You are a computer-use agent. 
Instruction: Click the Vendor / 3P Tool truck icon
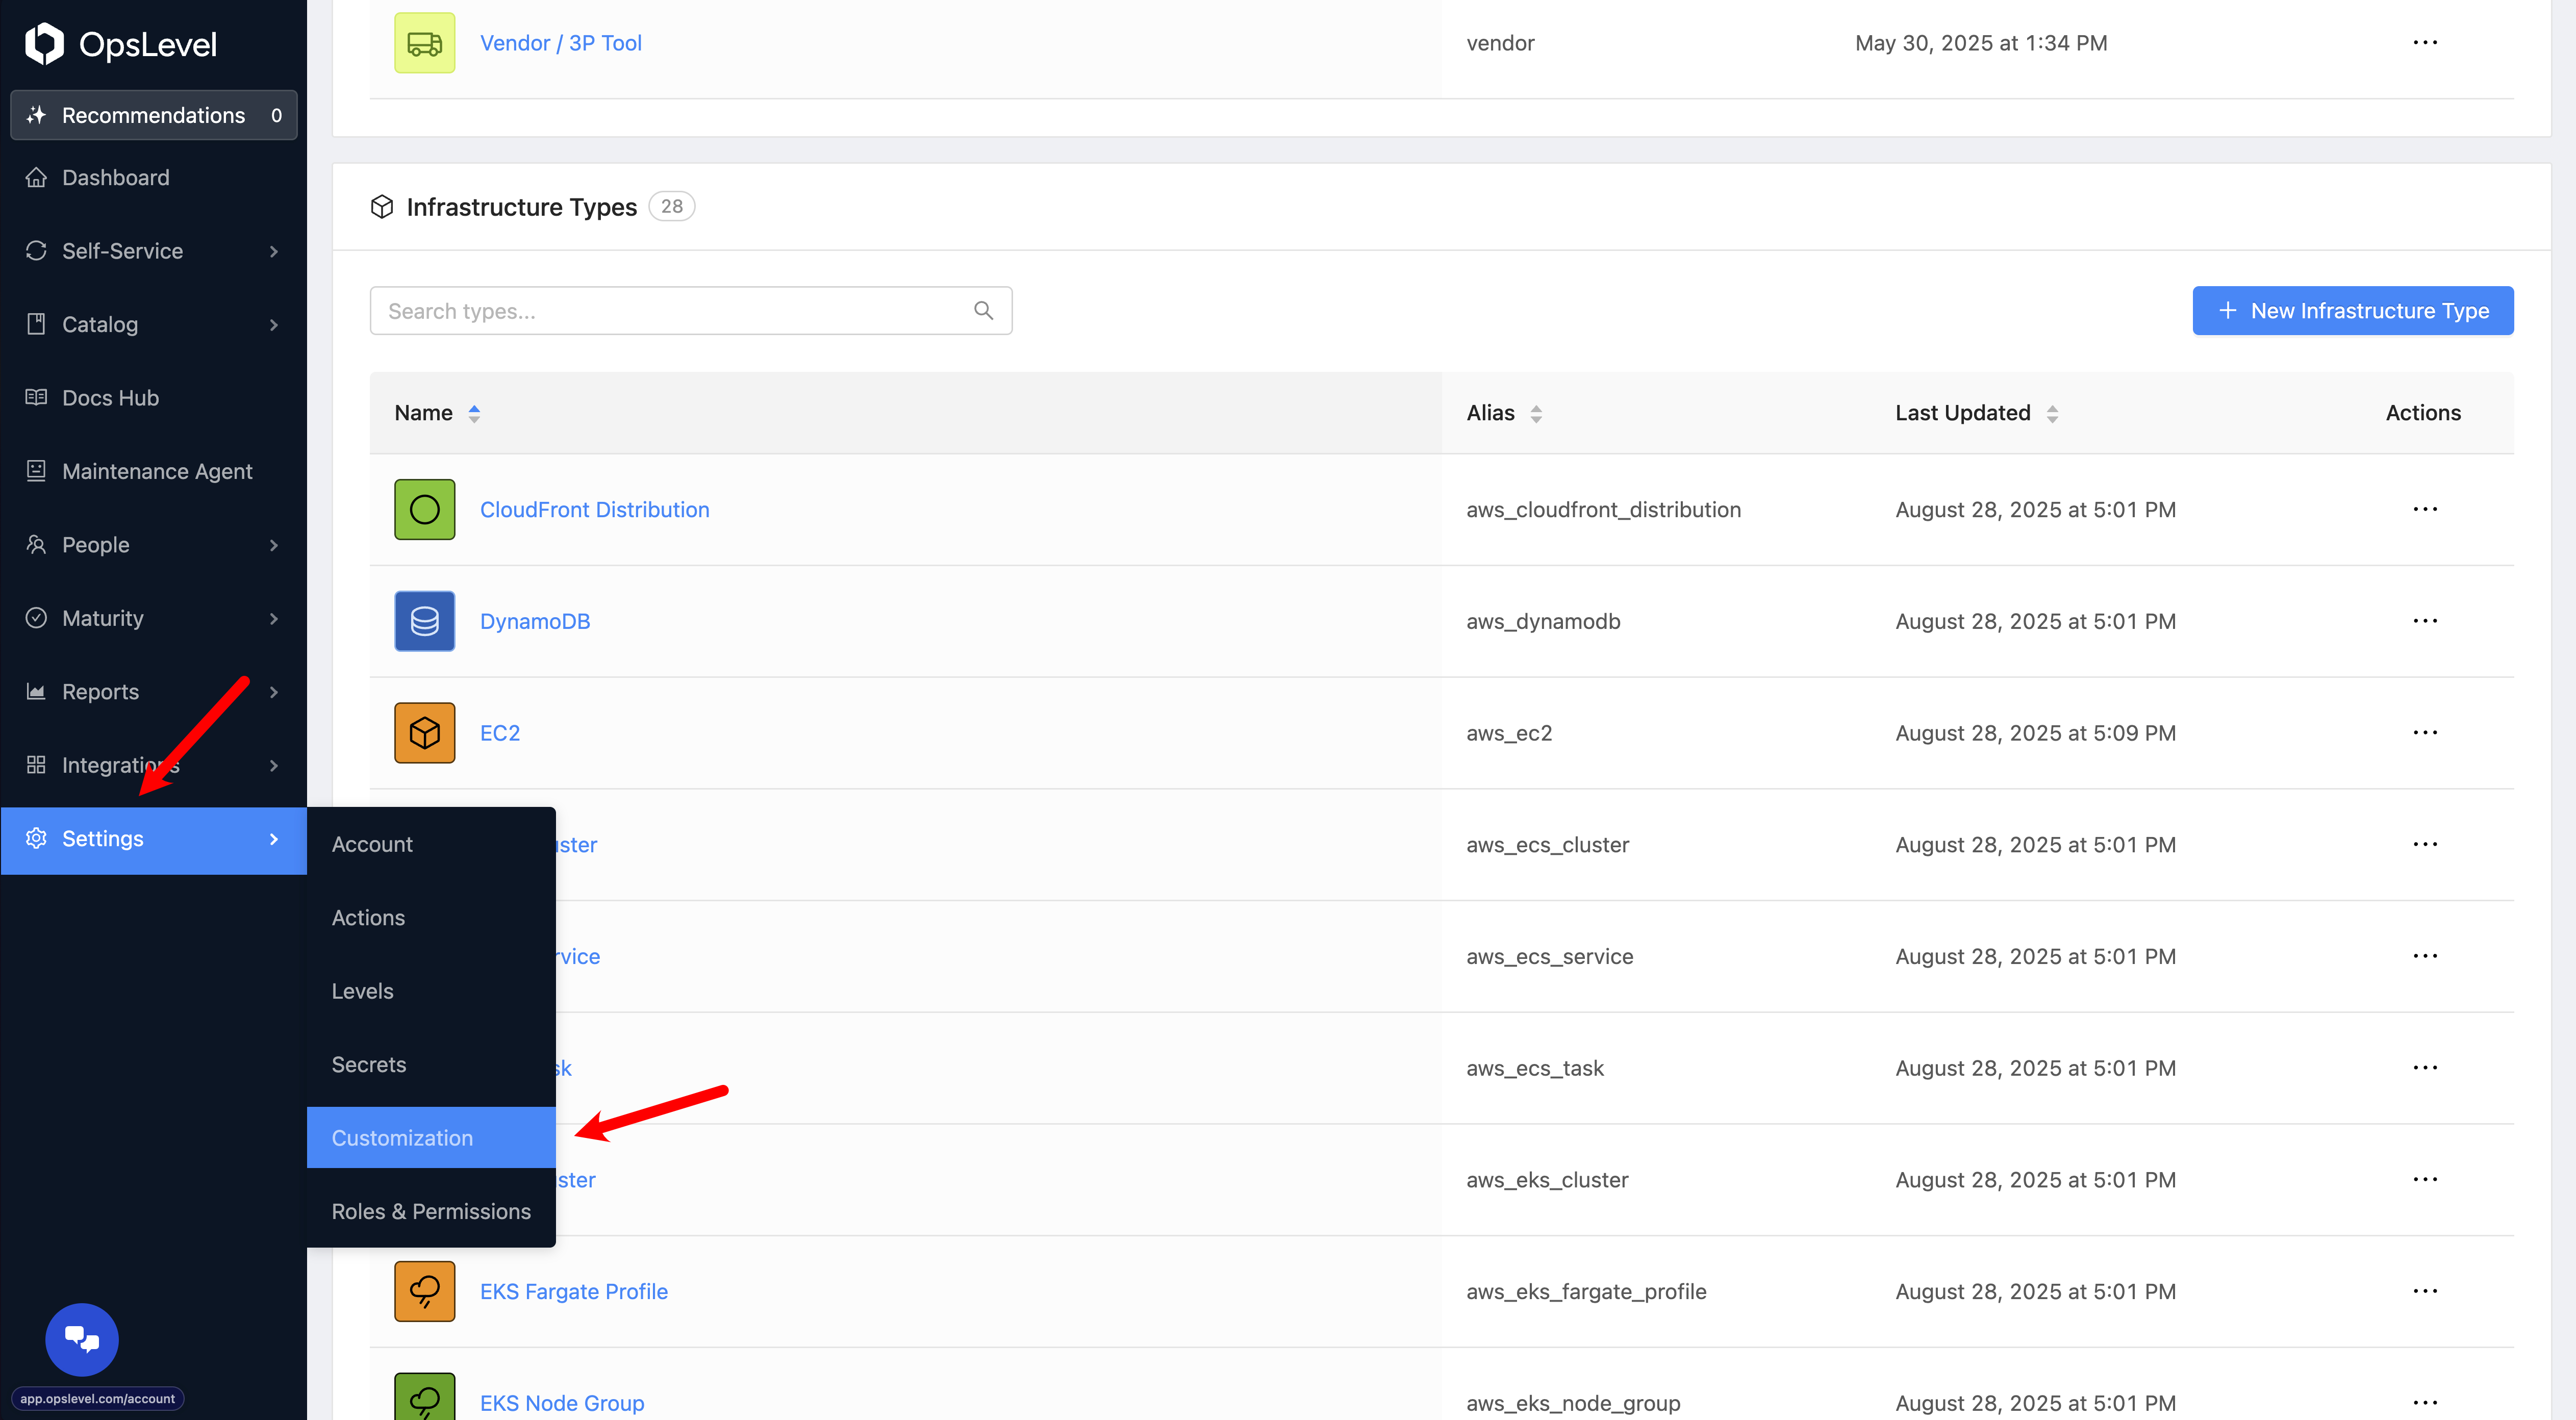pos(424,43)
